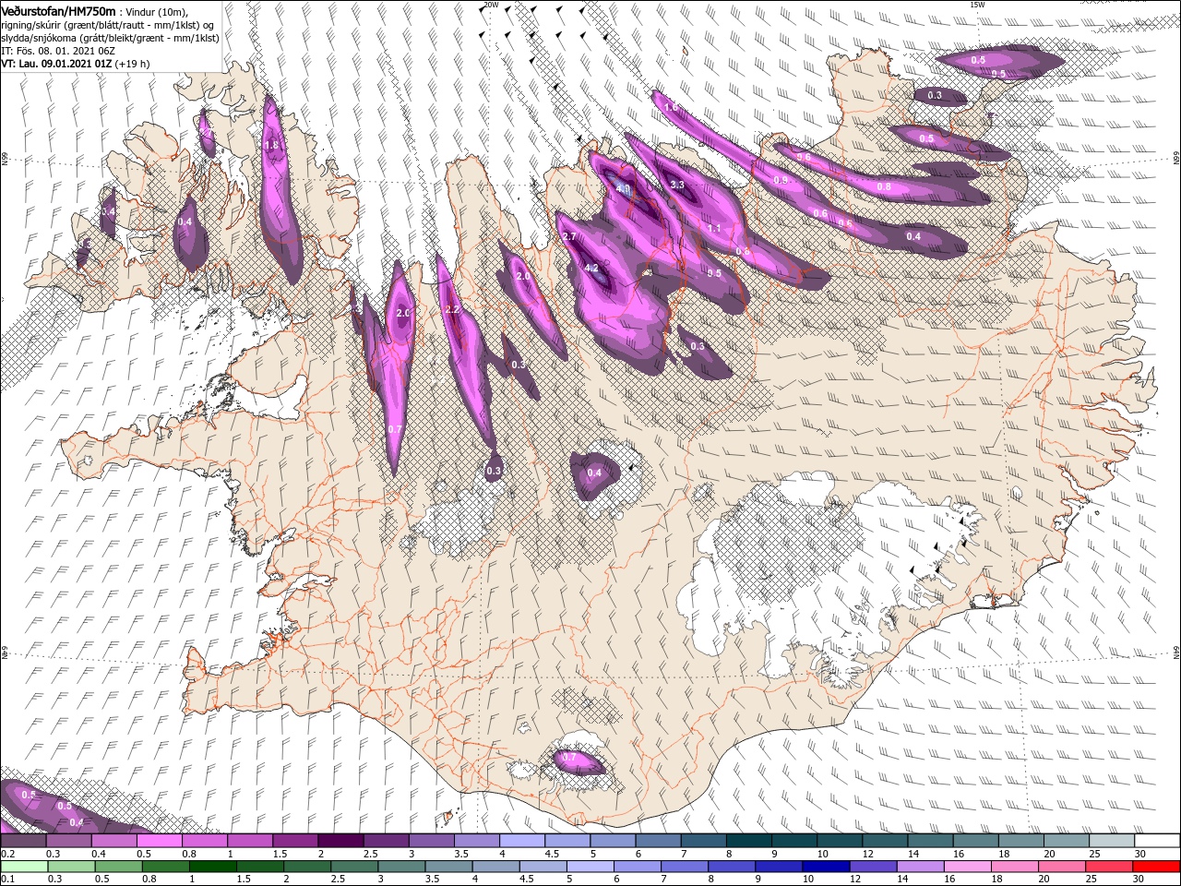Select palest green swatch above 0.1 in lower legend
The width and height of the screenshot is (1181, 886).
click(22, 867)
